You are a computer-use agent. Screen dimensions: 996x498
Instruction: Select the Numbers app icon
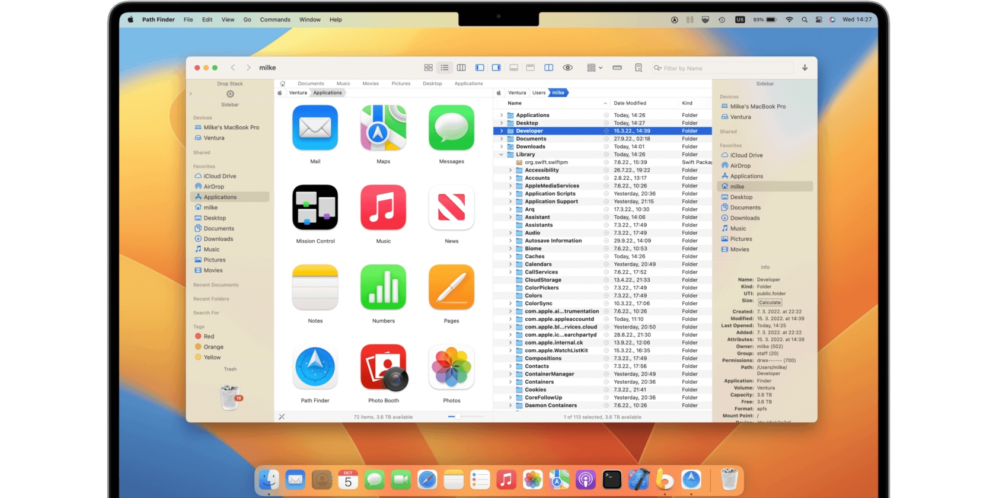(384, 287)
